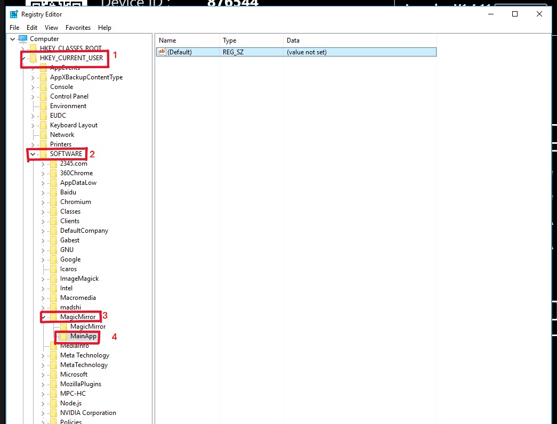Screen dimensions: 557x424
Task: Expand the Meta Technology key
Action: pos(43,355)
